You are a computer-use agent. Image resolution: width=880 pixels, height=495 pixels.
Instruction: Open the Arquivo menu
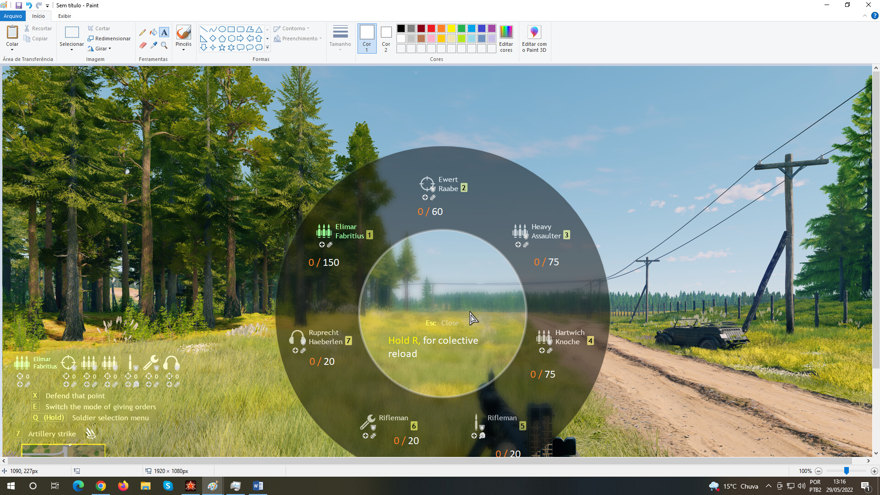[12, 16]
